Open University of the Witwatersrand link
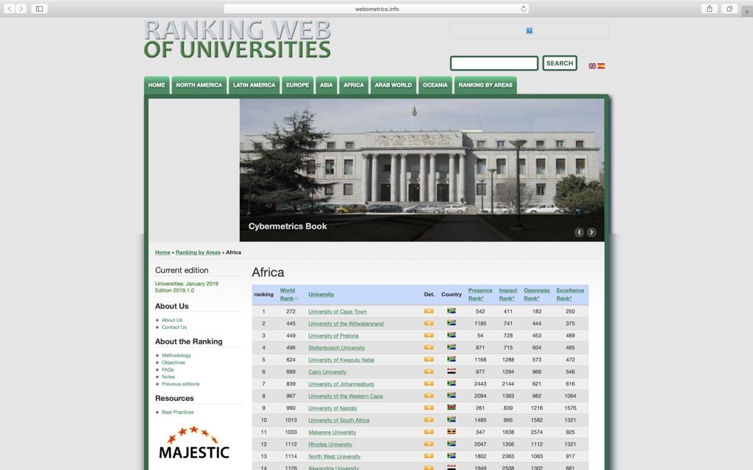The image size is (753, 470). pos(346,324)
